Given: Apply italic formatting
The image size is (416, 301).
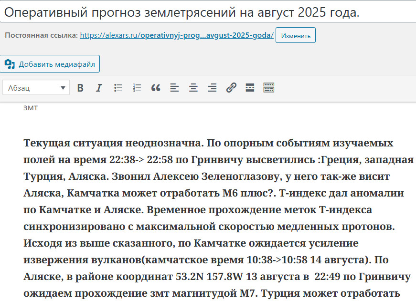Looking at the screenshot, I should (99, 88).
